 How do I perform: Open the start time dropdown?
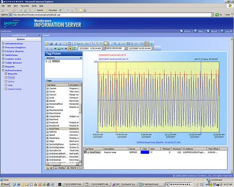tap(102, 49)
